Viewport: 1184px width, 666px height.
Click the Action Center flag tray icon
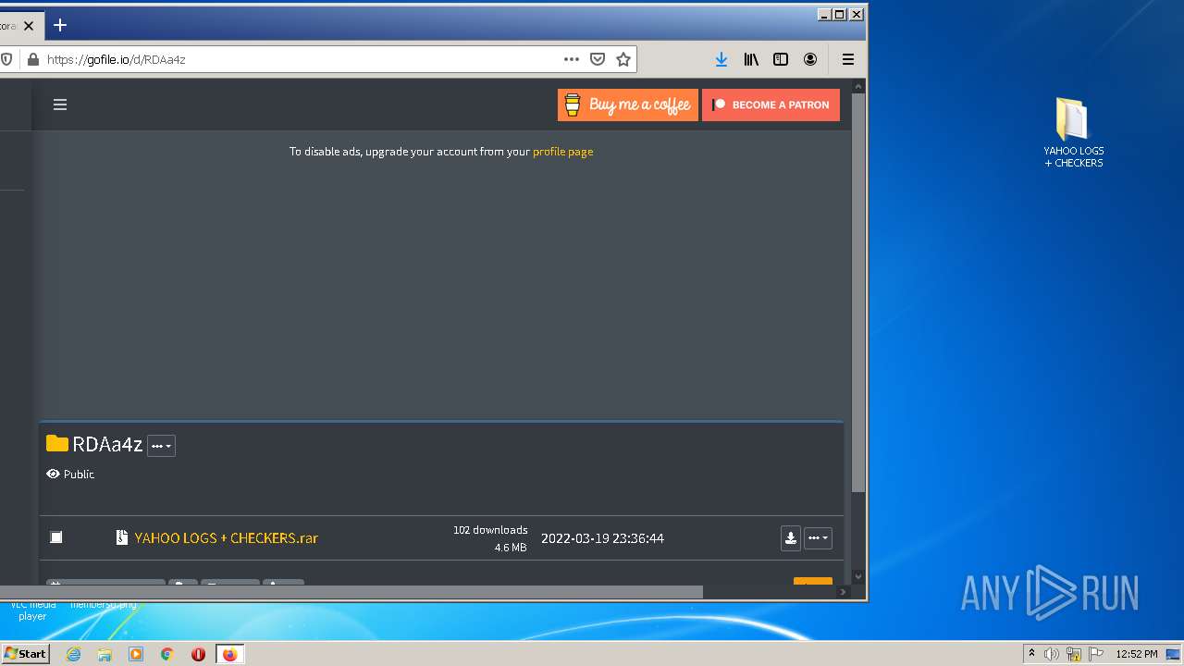click(1096, 654)
